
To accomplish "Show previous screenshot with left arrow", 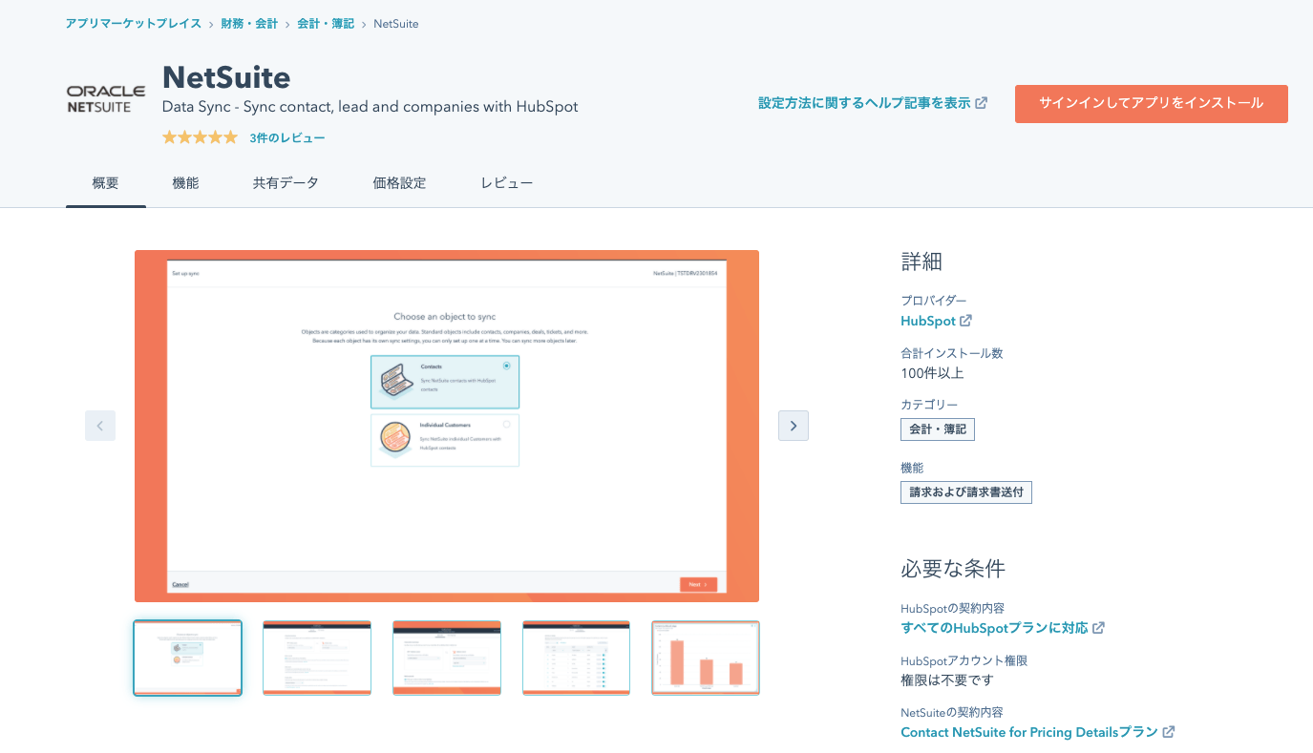I will (100, 426).
